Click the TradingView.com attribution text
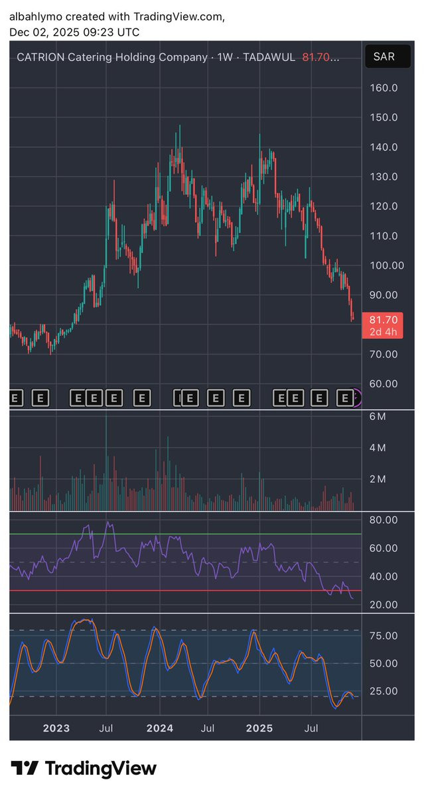Viewport: 424px width, 796px height. tap(178, 18)
